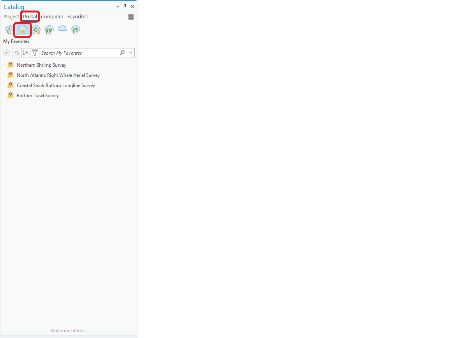The width and height of the screenshot is (449, 338).
Task: Open the My Groups portal icon
Action: (36, 30)
